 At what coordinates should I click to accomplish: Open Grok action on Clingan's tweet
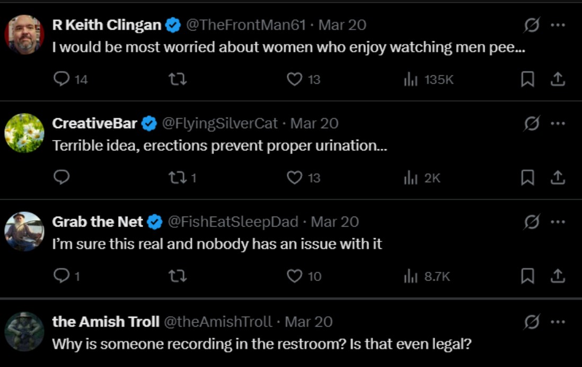[532, 25]
